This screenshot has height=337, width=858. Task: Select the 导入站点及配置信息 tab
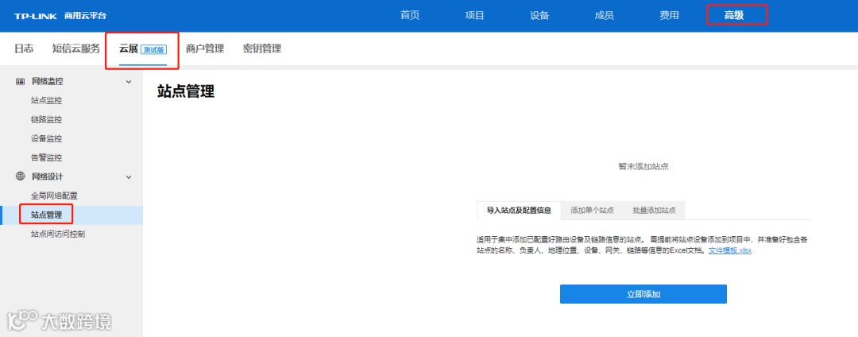[x=519, y=211]
